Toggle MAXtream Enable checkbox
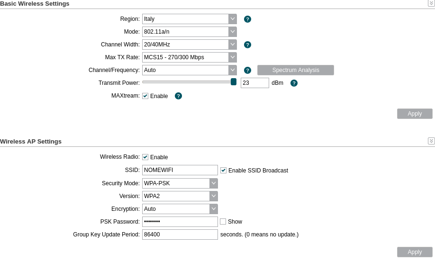Screen dimensions: 435x262 [145, 96]
